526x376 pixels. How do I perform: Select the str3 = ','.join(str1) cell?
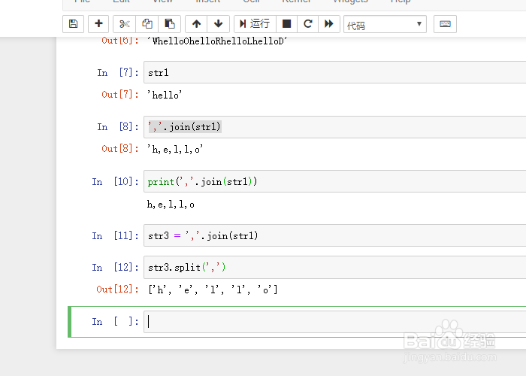[x=335, y=235]
